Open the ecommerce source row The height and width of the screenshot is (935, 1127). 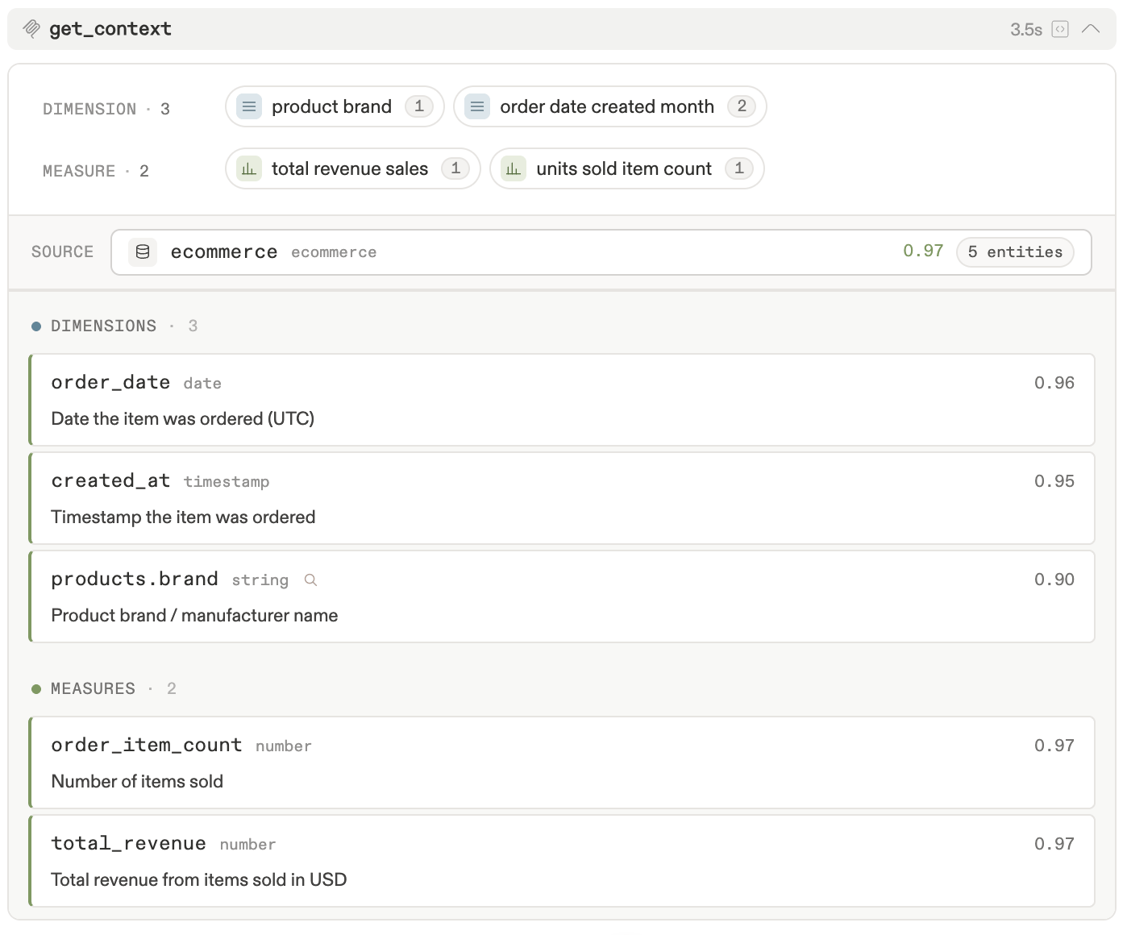pos(601,252)
